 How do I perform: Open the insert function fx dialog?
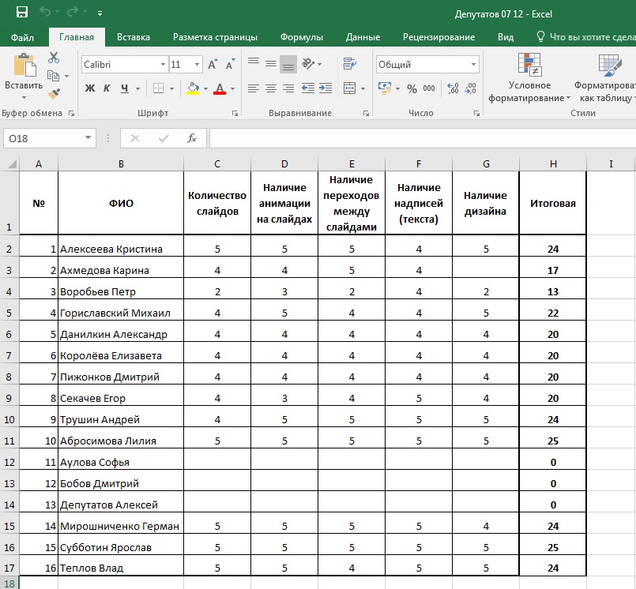(192, 138)
